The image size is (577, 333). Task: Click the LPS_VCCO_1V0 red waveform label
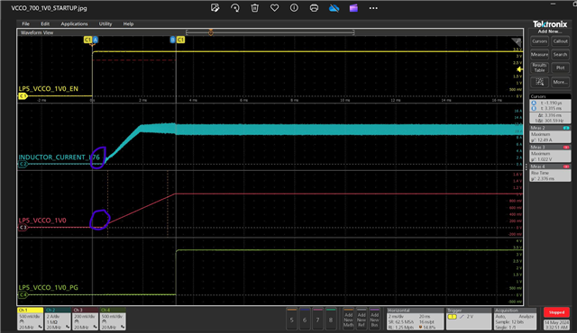[x=42, y=220]
